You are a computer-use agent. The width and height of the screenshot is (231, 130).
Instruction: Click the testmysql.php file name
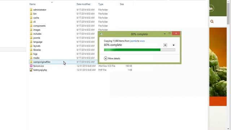[x=40, y=70]
